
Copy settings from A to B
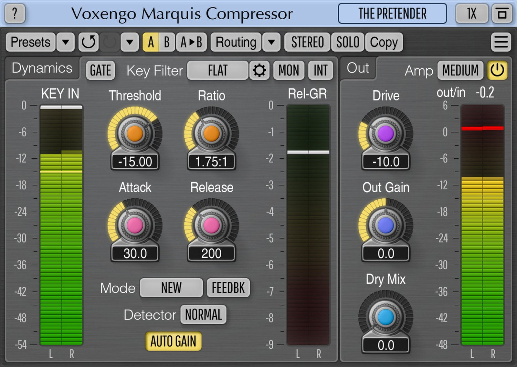pos(190,42)
